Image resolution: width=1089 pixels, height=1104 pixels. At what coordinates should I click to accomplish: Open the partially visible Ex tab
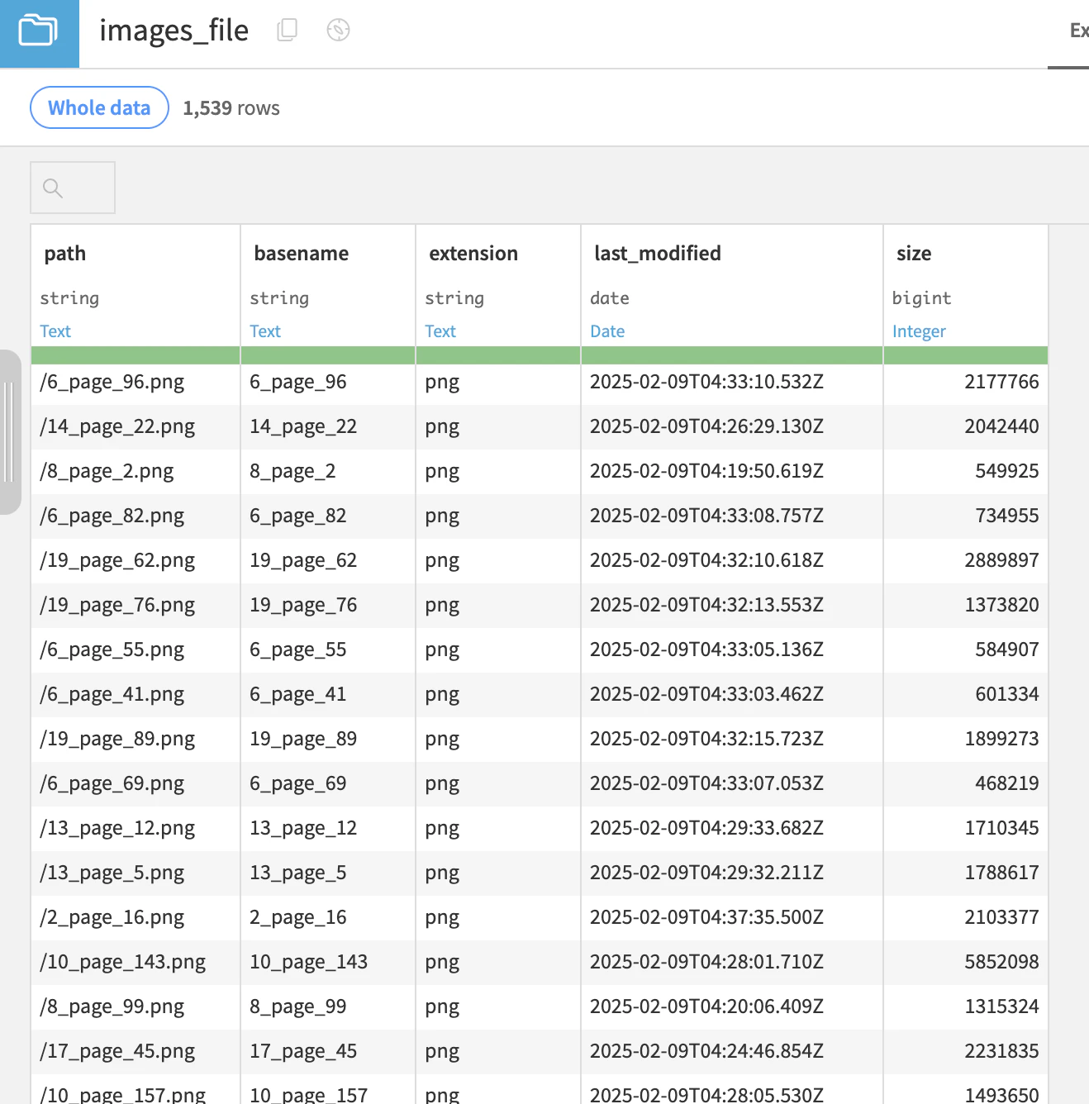click(1078, 31)
